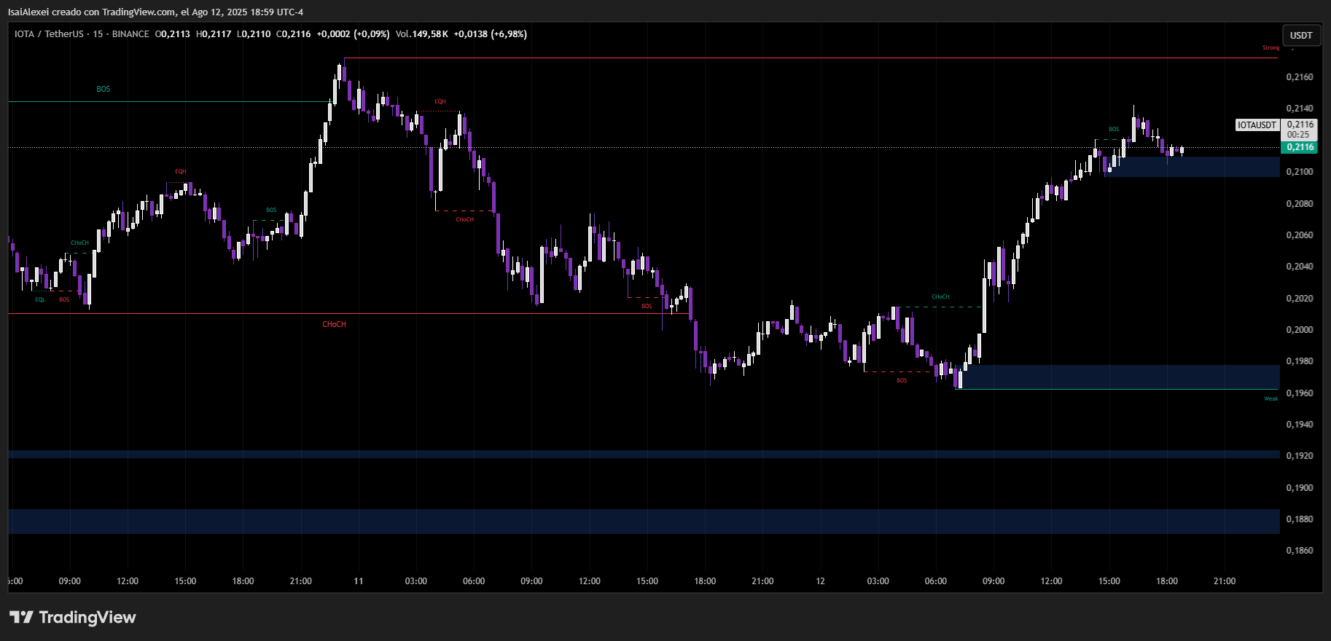1331x641 pixels.
Task: Click the BINANCE exchange name in header
Action: point(130,34)
